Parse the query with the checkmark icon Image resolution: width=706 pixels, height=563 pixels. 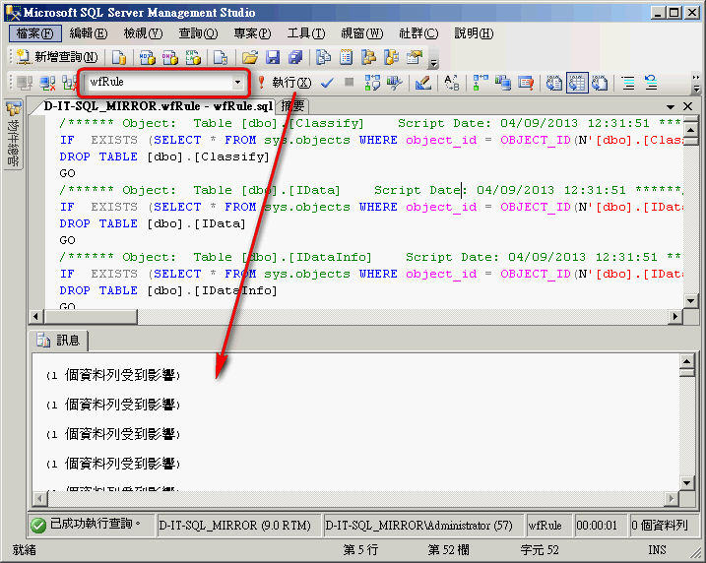point(327,83)
